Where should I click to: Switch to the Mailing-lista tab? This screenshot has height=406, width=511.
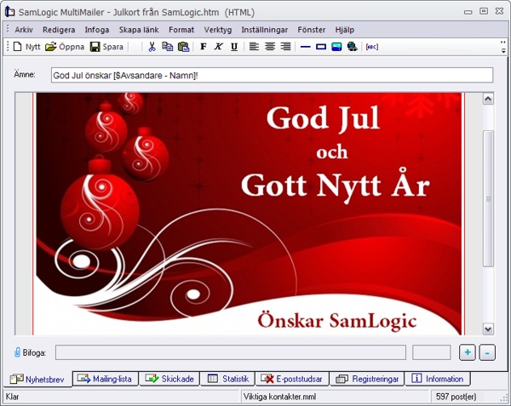coord(105,379)
